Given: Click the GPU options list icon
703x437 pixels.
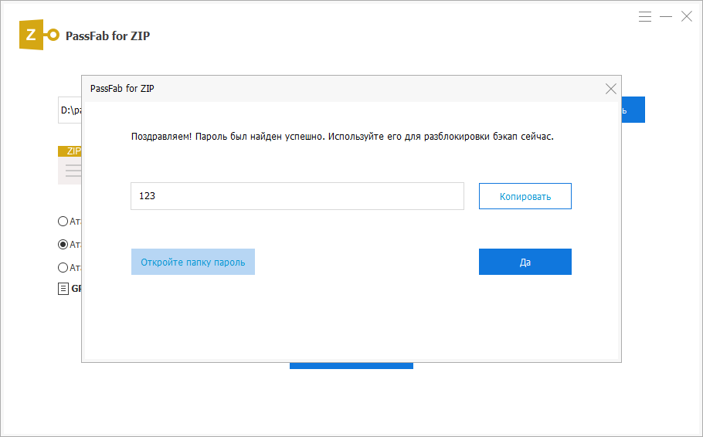Looking at the screenshot, I should [x=63, y=289].
